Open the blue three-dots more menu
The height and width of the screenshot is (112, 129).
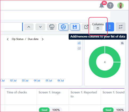110,27
